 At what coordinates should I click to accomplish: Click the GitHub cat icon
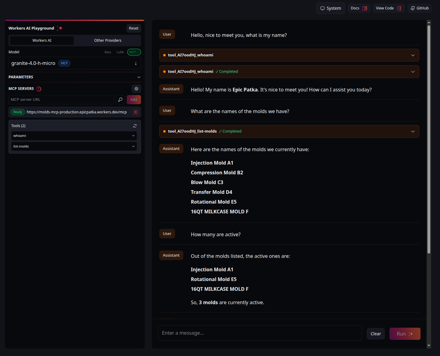413,8
